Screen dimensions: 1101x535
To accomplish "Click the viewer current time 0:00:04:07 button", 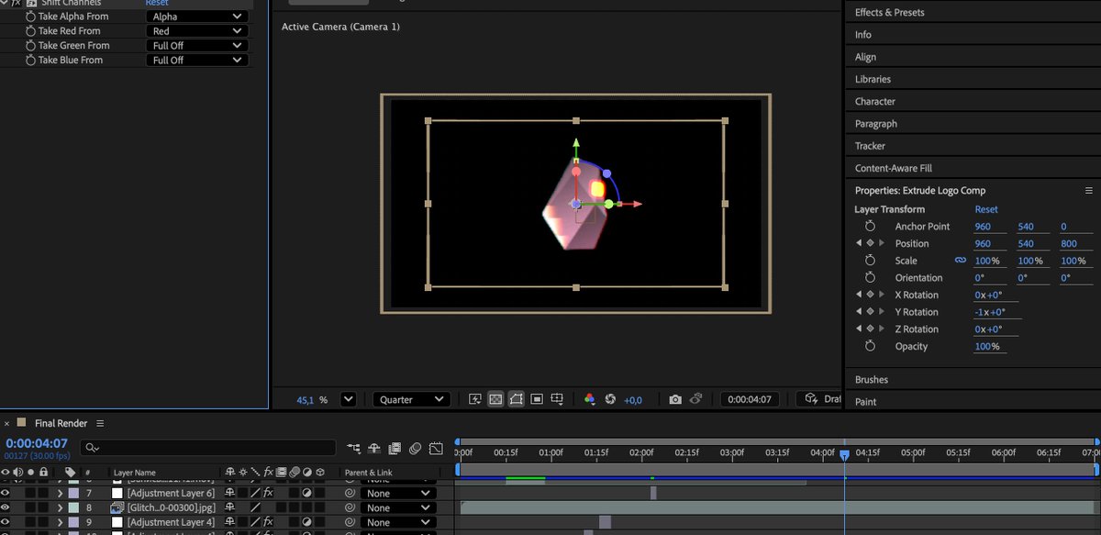I will pyautogui.click(x=751, y=399).
